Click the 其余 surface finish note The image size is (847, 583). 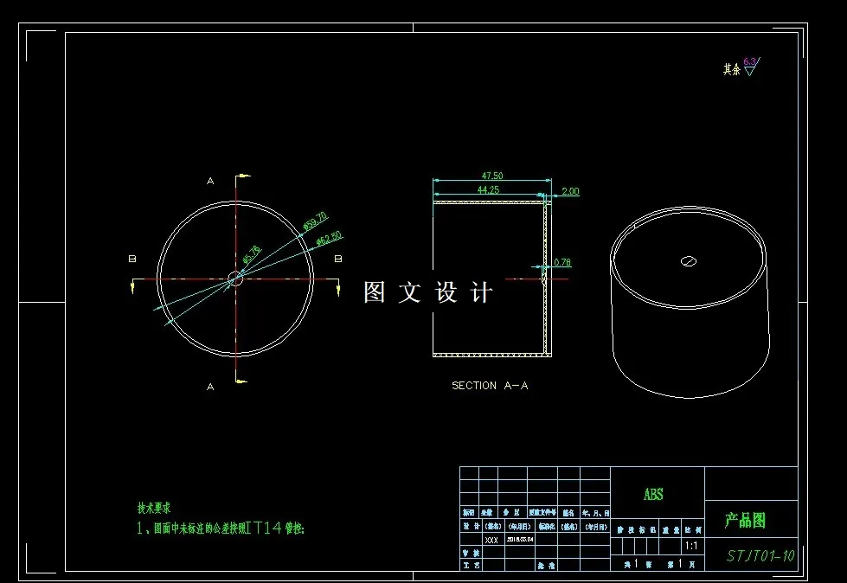click(x=732, y=69)
